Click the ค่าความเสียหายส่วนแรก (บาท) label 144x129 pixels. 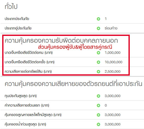click(x=27, y=105)
